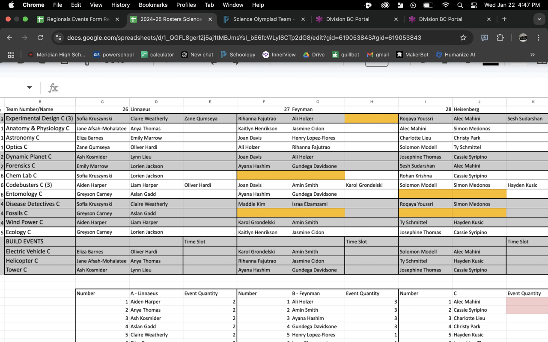Expand the tab search chevron
Image resolution: width=548 pixels, height=342 pixels.
point(539,19)
